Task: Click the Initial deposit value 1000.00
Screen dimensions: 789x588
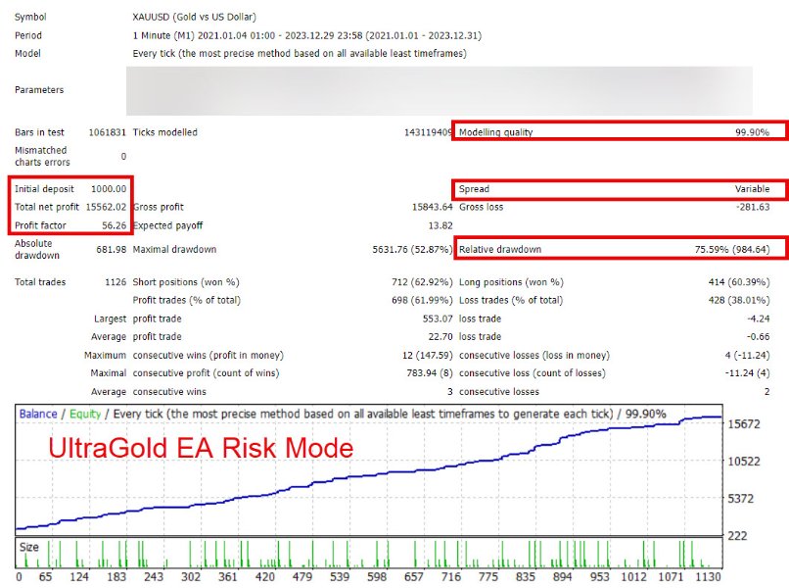Action: tap(109, 189)
